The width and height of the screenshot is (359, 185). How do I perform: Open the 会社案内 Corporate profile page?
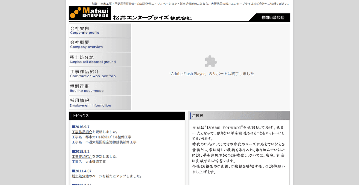coord(100,30)
